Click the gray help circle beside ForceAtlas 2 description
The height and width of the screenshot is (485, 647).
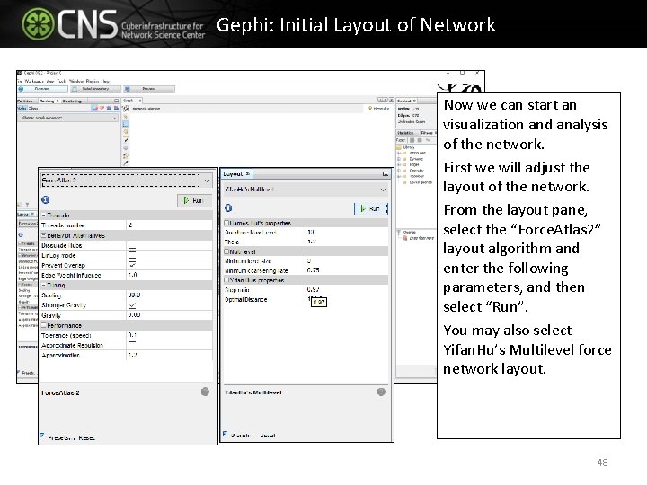tap(205, 392)
